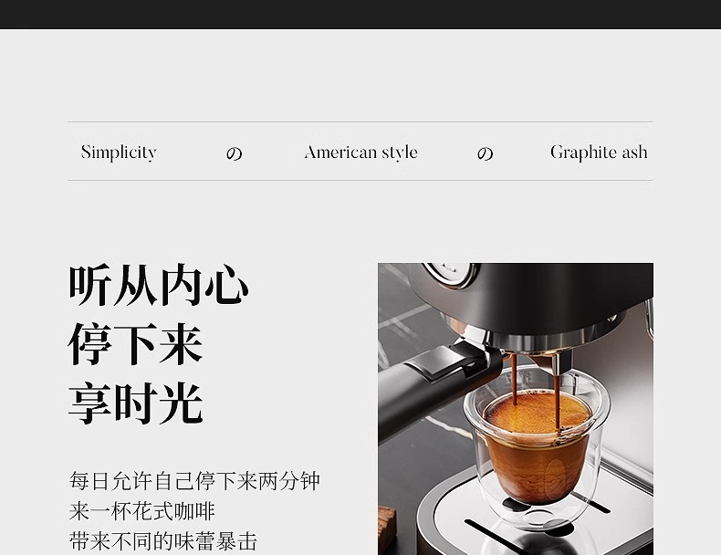Click the heading line "停下来"
The height and width of the screenshot is (555, 721).
pyautogui.click(x=135, y=344)
